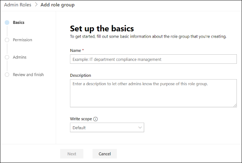Grab the Description box resize handle

(x=235, y=105)
